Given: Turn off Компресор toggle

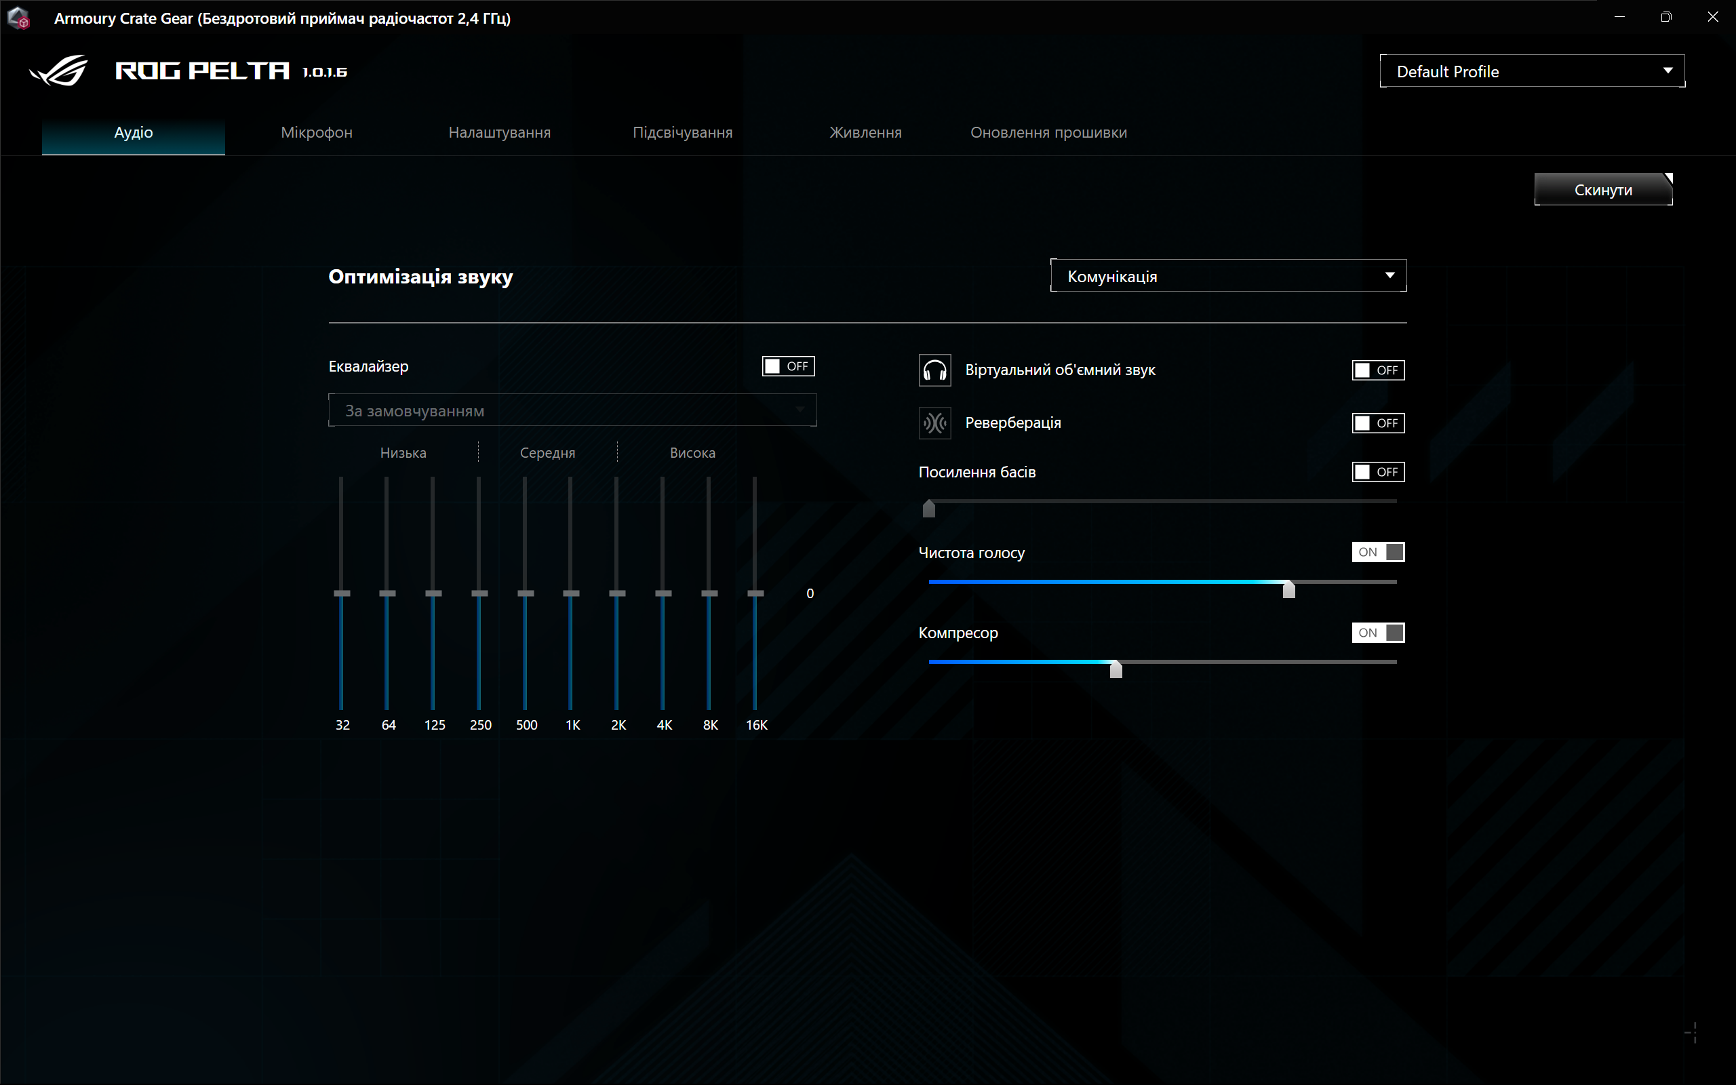Looking at the screenshot, I should pyautogui.click(x=1378, y=633).
